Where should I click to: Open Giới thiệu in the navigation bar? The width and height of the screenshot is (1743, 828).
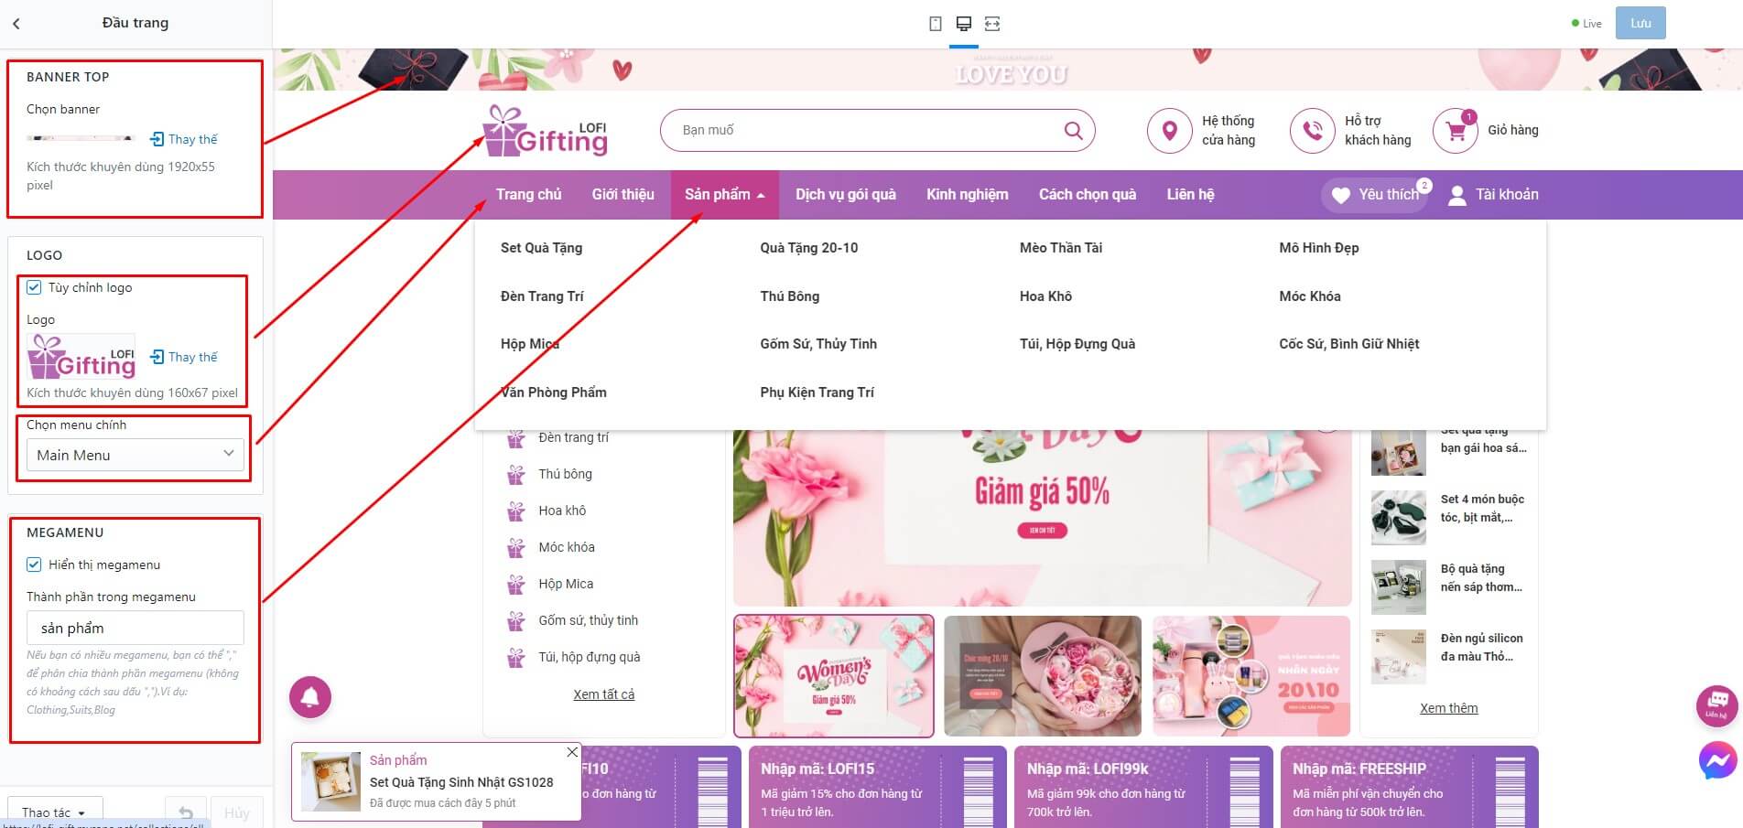(623, 195)
